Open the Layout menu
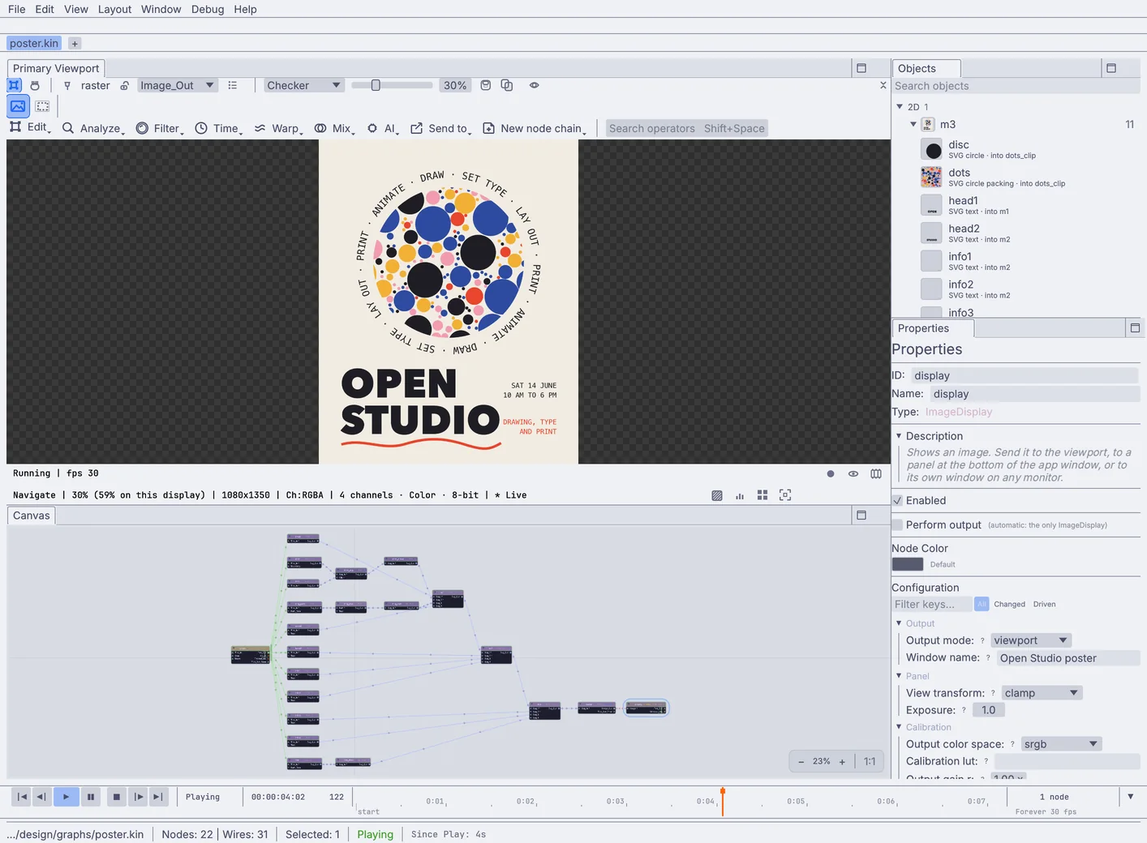 point(114,9)
